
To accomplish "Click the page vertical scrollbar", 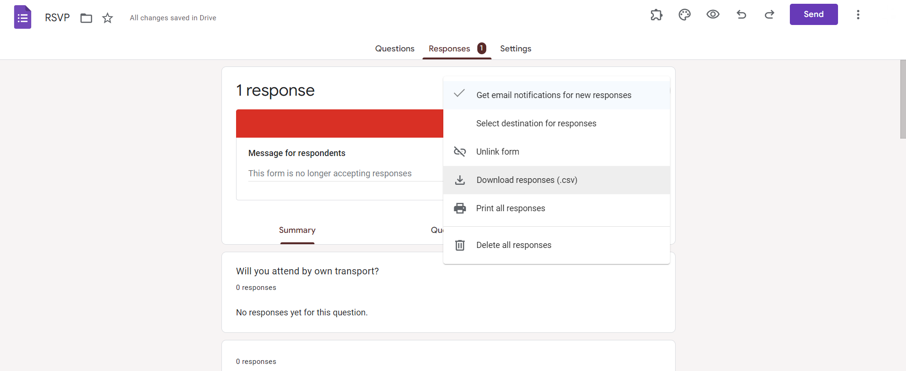I will [903, 99].
